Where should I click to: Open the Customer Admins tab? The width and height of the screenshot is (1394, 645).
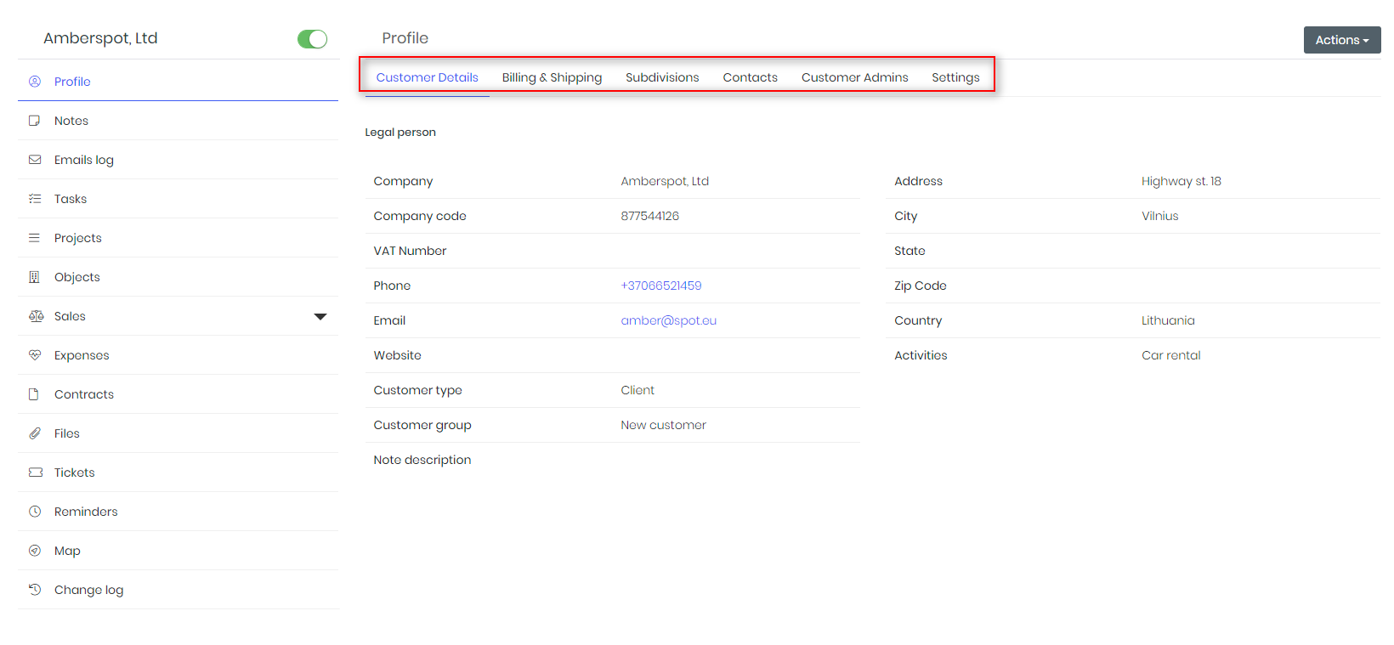point(854,77)
